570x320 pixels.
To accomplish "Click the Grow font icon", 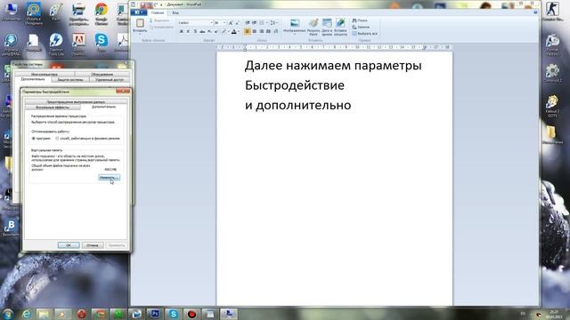I will (x=231, y=23).
